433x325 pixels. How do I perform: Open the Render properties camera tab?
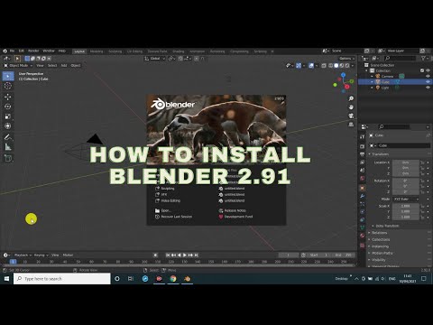(363, 146)
